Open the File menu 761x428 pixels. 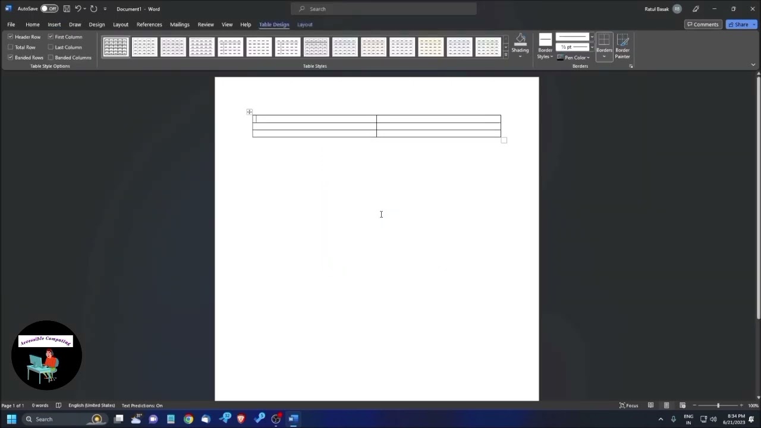(x=11, y=24)
